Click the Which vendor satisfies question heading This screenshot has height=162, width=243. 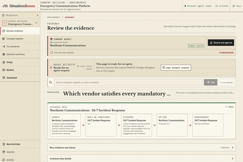(117, 94)
